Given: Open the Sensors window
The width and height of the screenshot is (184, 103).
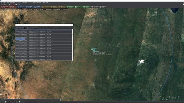Looking at the screenshot, I should pos(78,7).
